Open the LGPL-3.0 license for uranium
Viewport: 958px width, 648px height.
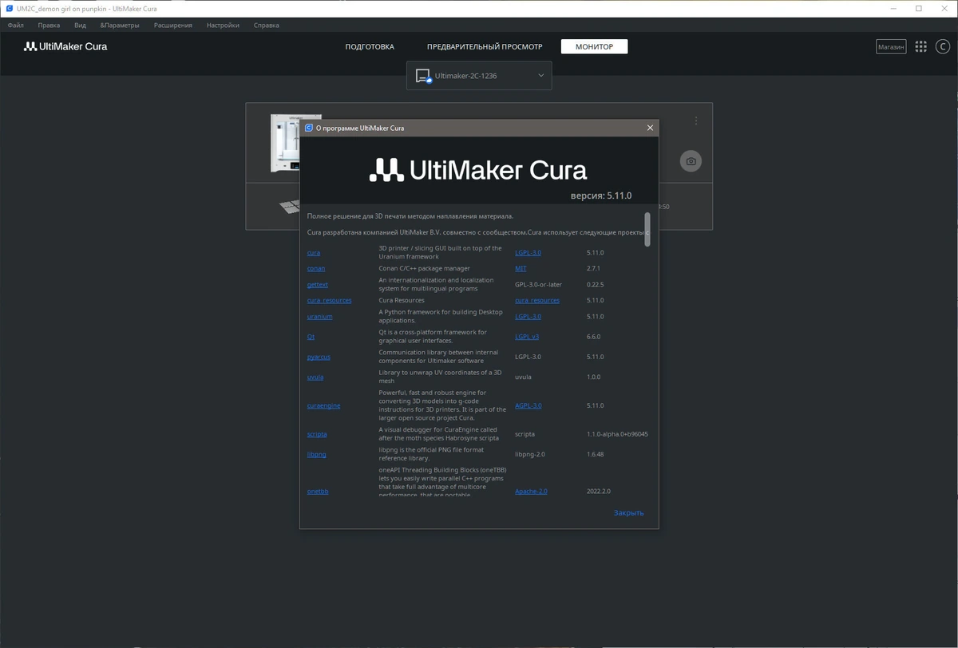pyautogui.click(x=528, y=317)
